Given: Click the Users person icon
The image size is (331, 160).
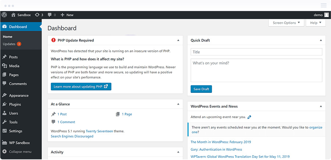Looking at the screenshot, I should pyautogui.click(x=4, y=113).
